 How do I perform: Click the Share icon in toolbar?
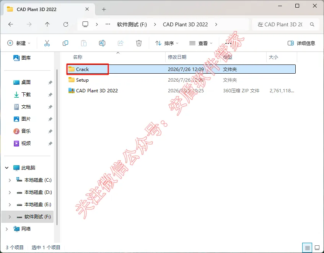coord(120,43)
